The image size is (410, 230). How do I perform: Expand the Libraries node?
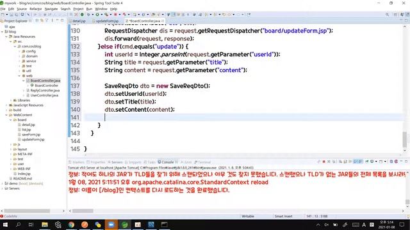pyautogui.click(x=11, y=100)
